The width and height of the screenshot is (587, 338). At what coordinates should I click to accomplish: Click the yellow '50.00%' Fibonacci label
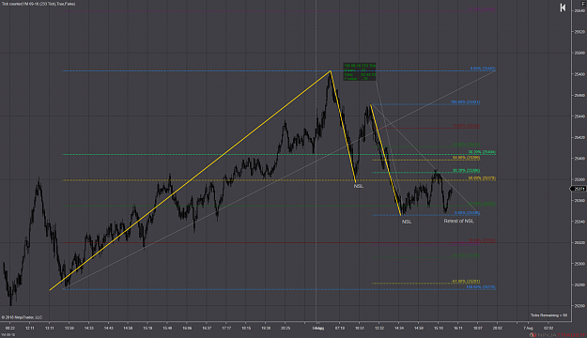pos(466,158)
